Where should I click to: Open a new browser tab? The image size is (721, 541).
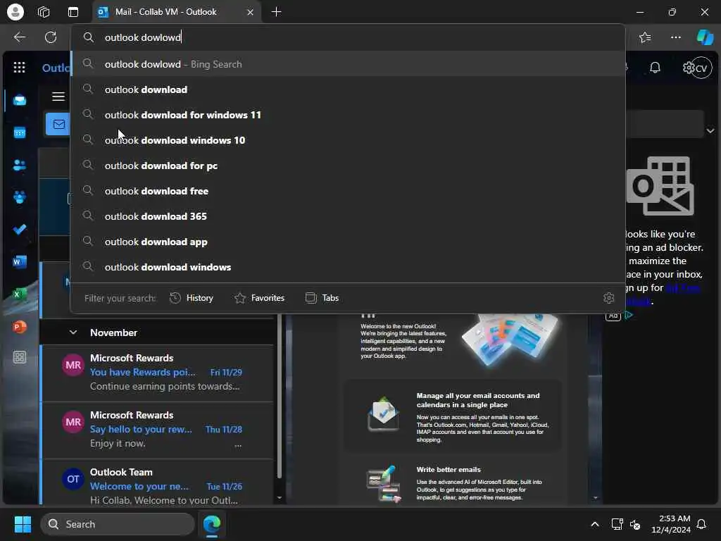(276, 12)
